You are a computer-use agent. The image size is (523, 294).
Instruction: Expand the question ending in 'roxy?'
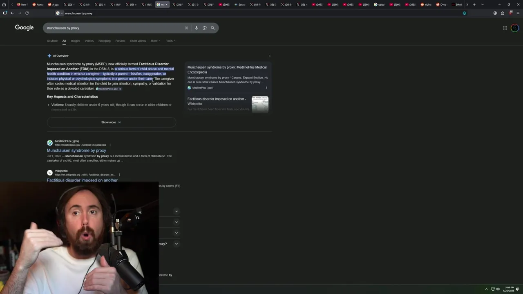coord(177,244)
